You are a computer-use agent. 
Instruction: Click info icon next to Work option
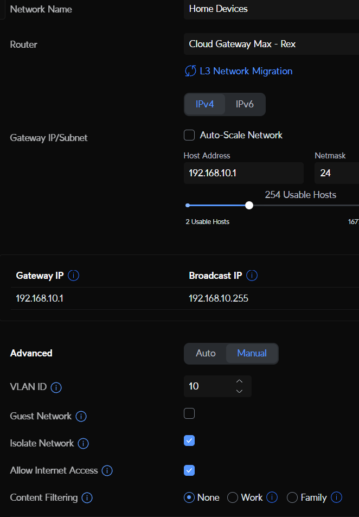(272, 497)
